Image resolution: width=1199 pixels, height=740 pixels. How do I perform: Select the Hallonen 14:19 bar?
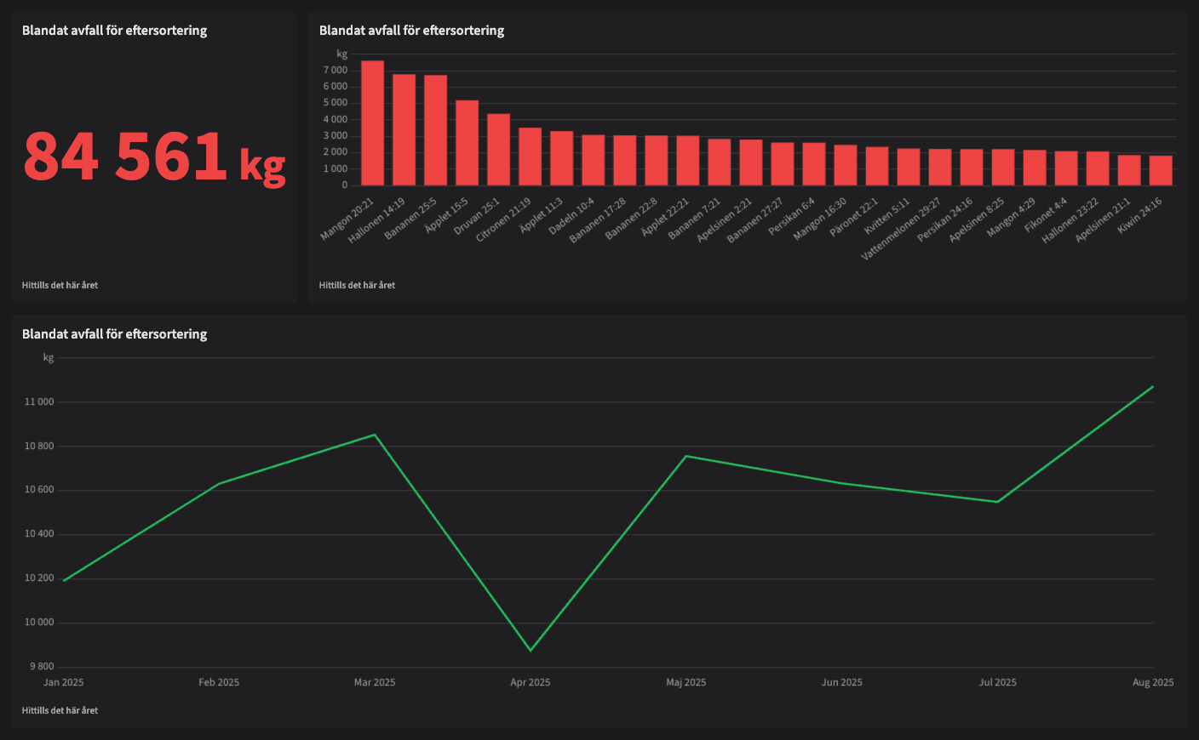point(404,130)
